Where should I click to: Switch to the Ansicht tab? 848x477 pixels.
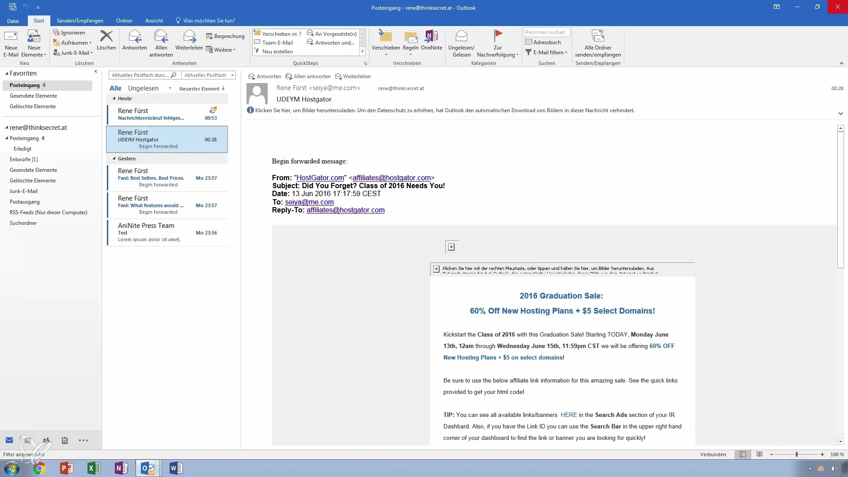pyautogui.click(x=154, y=21)
